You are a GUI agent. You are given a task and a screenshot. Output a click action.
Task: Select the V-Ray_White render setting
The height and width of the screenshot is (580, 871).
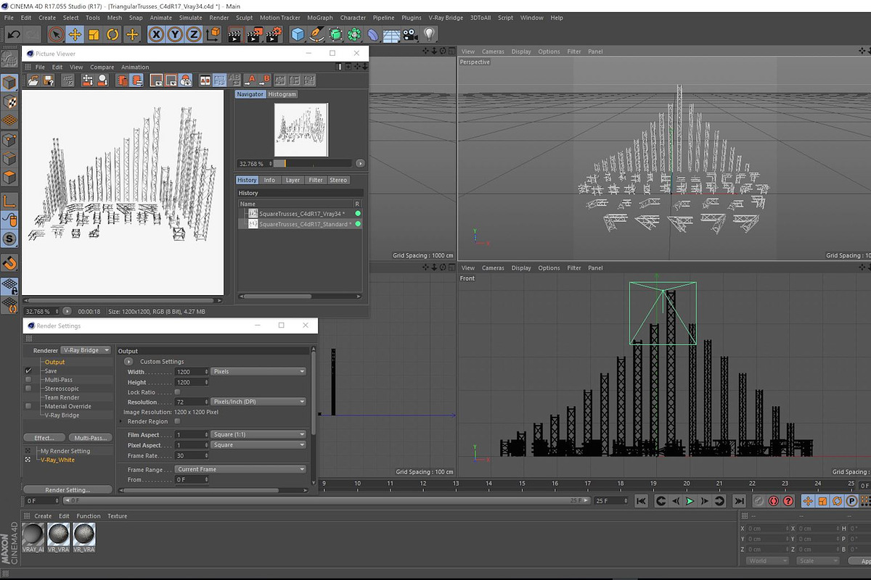57,460
